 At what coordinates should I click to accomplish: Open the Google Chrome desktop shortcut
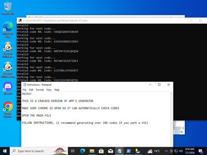coord(8,110)
